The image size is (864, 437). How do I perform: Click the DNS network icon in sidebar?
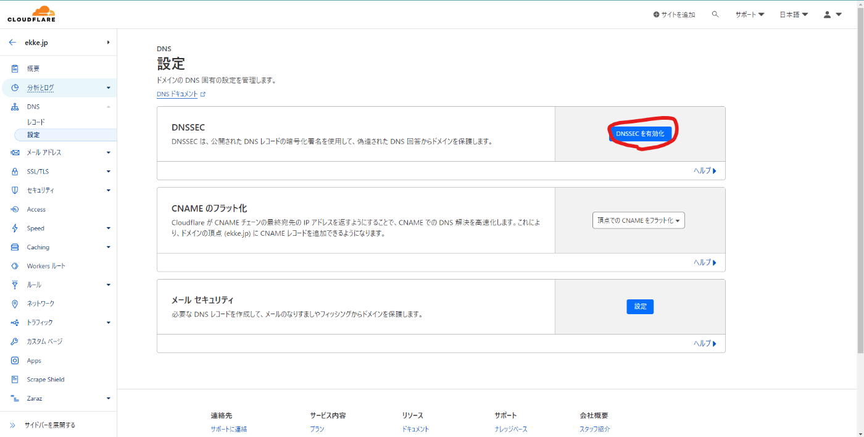coord(15,107)
